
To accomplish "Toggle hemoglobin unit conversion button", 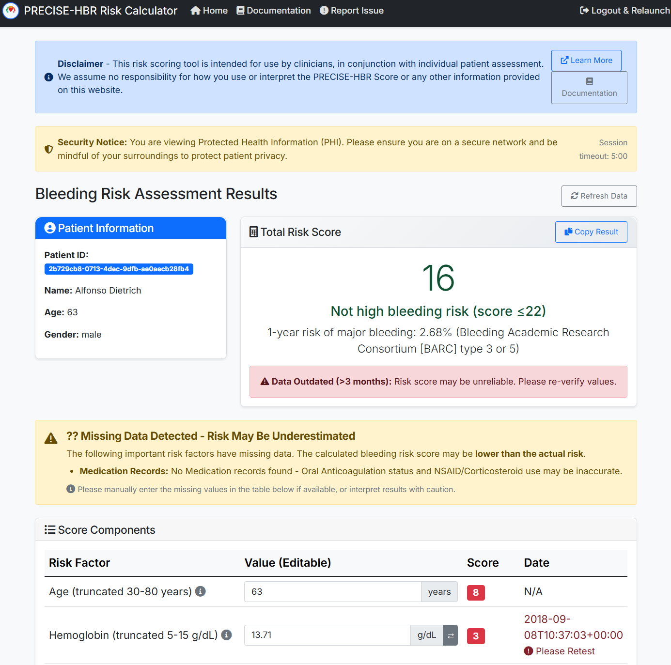I will tap(450, 635).
